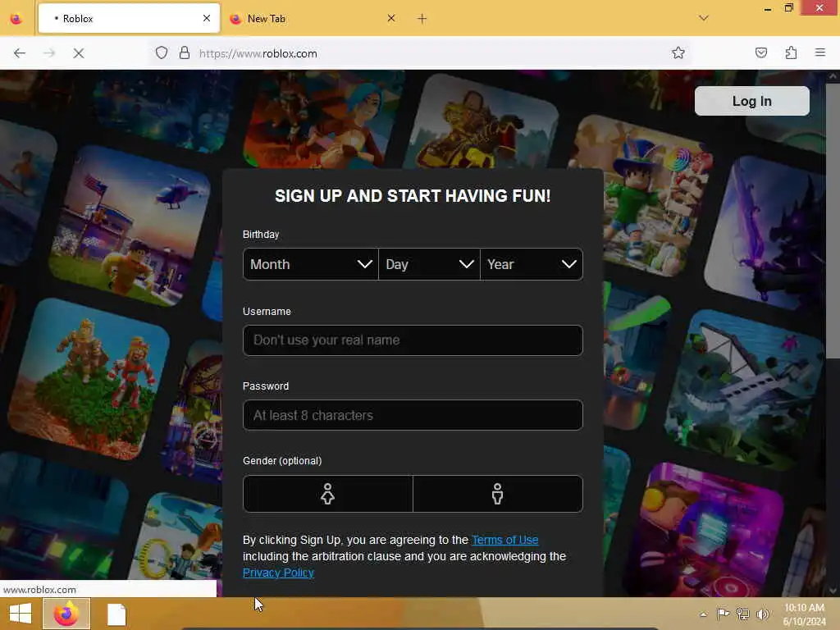Screen dimensions: 840x630
Task: Open the tracking protection shield icon
Action: pyautogui.click(x=162, y=53)
